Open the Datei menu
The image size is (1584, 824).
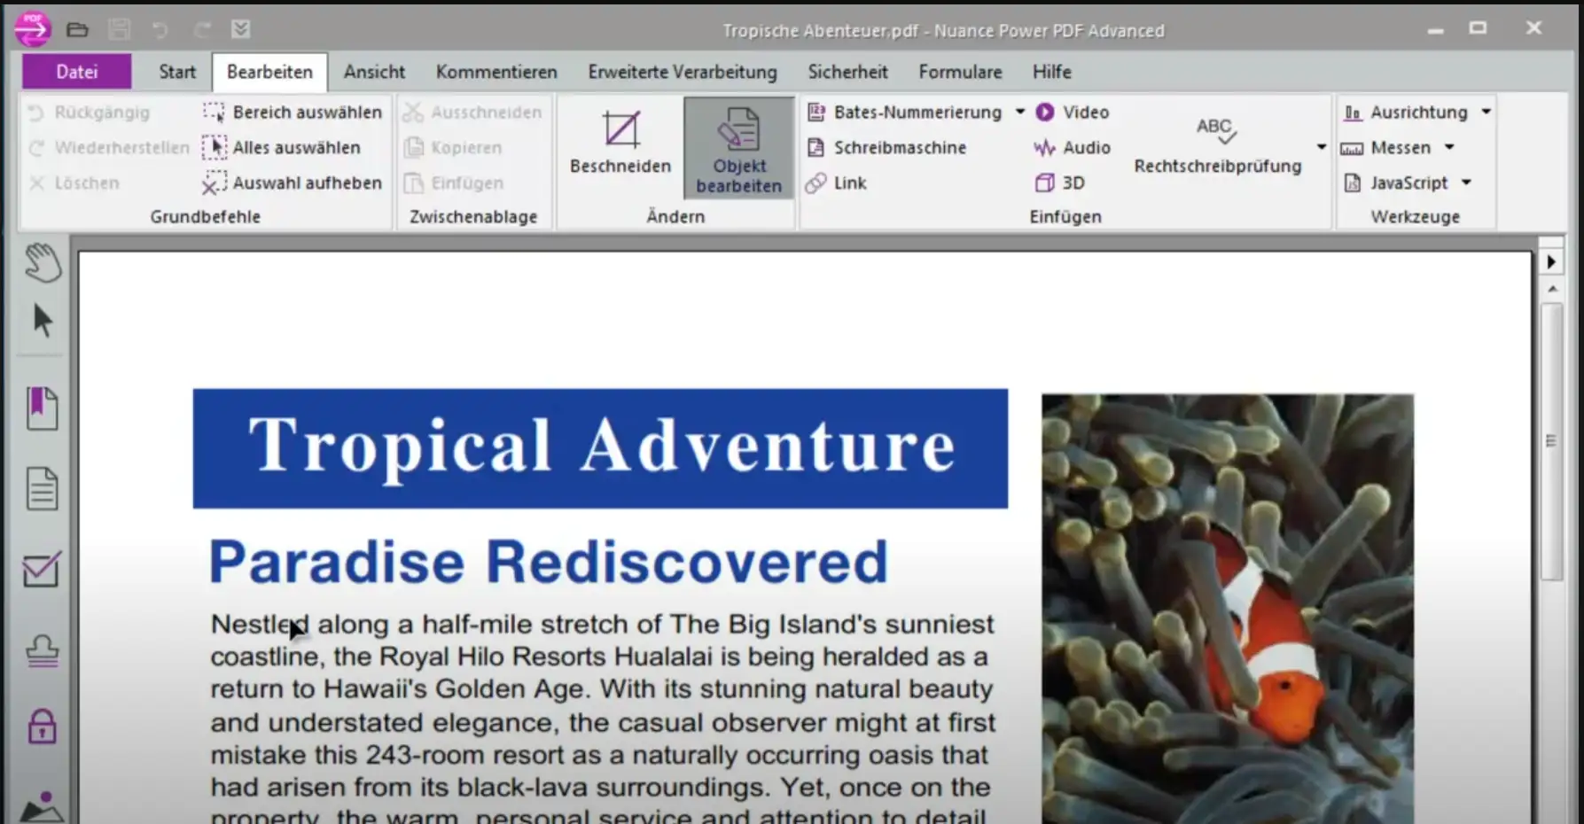pyautogui.click(x=77, y=72)
